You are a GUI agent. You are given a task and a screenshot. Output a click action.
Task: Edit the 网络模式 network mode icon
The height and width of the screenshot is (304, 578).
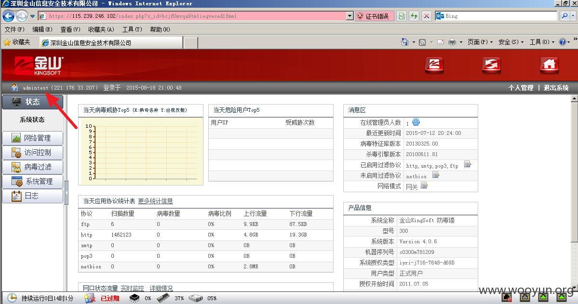click(x=424, y=185)
